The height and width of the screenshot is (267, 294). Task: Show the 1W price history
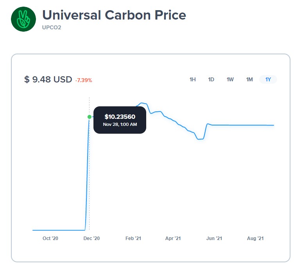(x=230, y=79)
